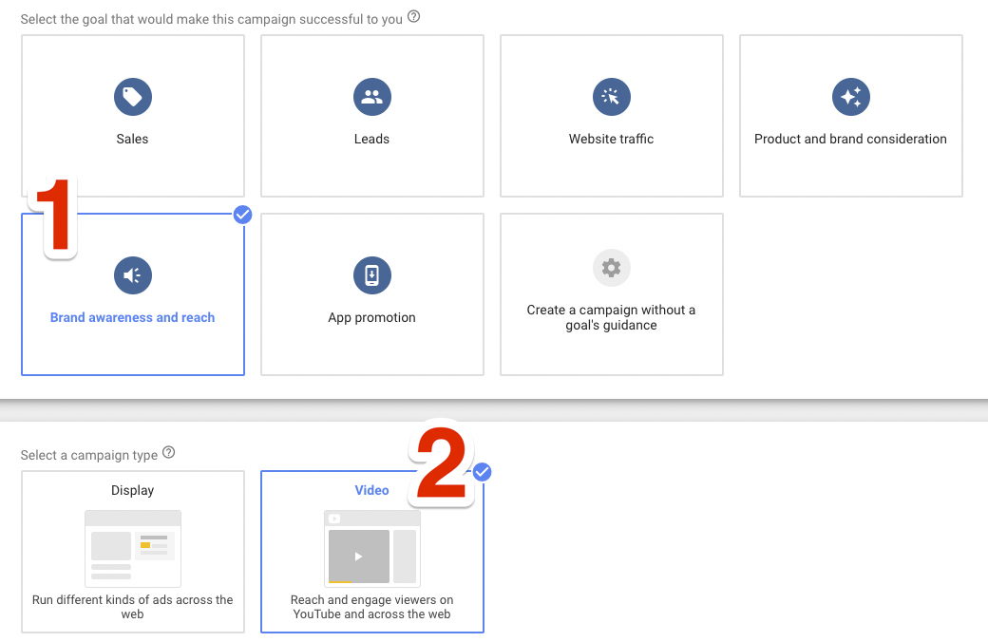This screenshot has height=642, width=988.
Task: Click the Video campaign preview thumbnail
Action: (372, 548)
